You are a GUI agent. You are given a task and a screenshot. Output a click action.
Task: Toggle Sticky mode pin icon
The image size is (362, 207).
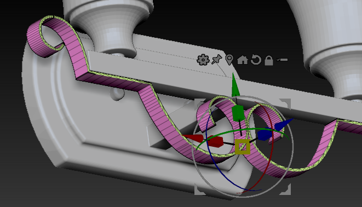pyautogui.click(x=216, y=60)
